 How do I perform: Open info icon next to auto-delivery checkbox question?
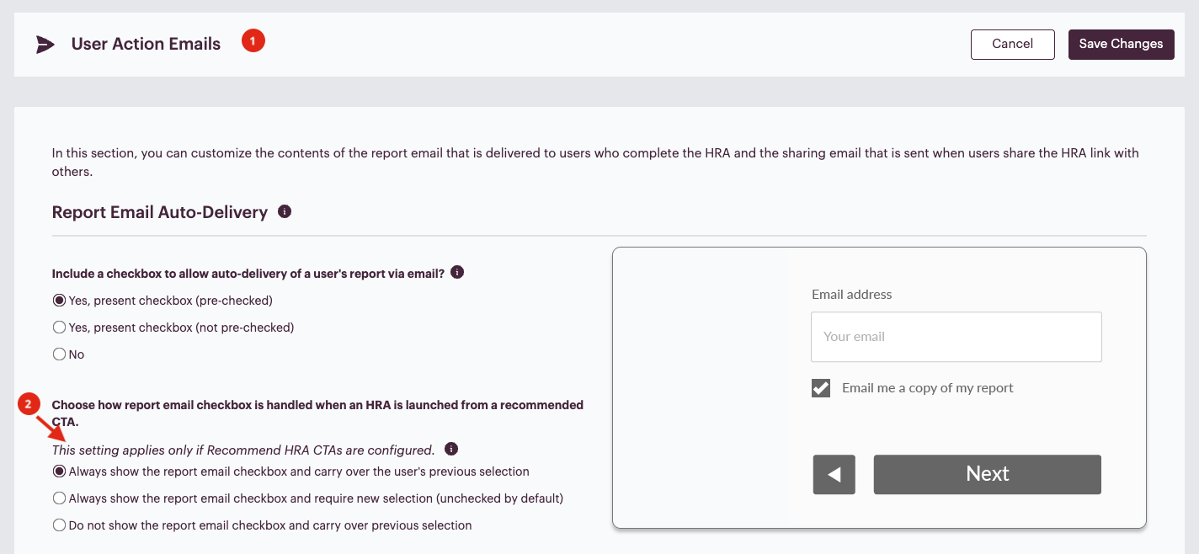point(457,273)
